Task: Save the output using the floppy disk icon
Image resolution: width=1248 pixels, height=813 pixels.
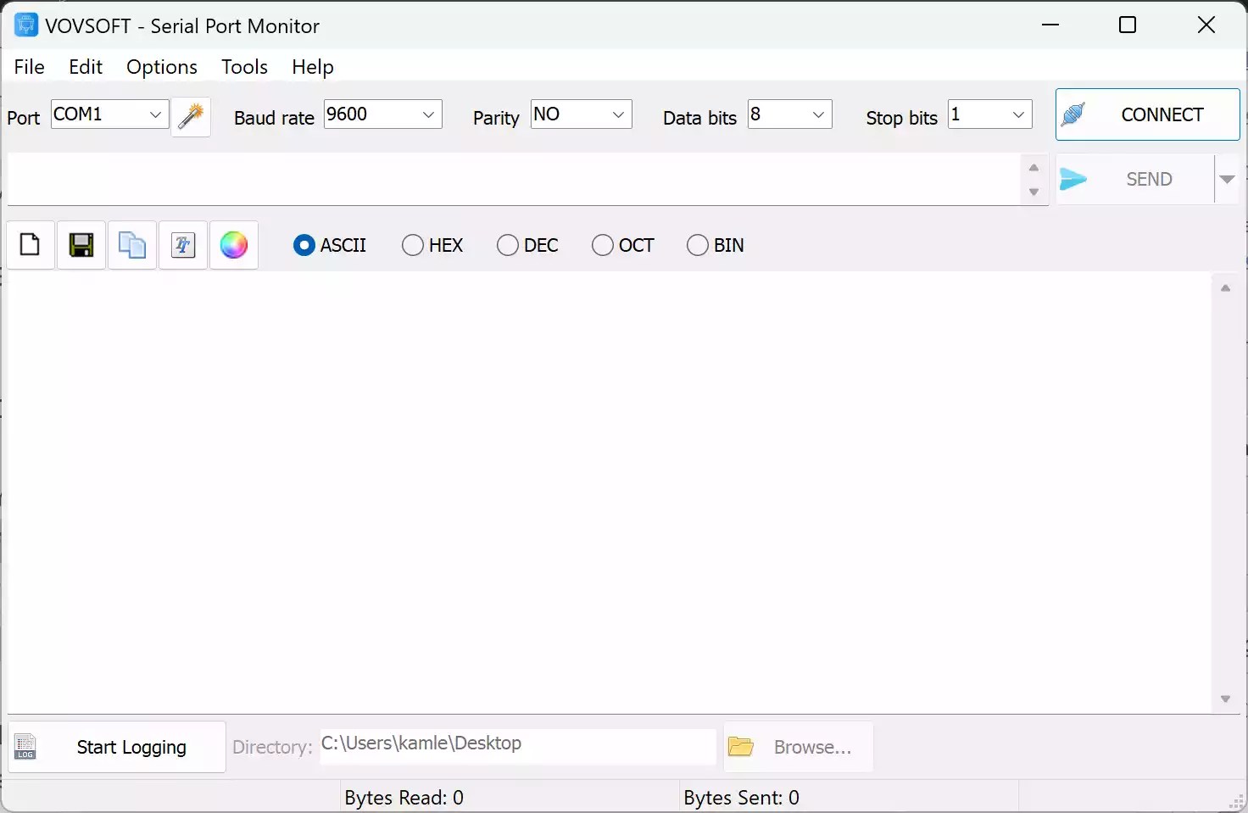Action: 81,245
